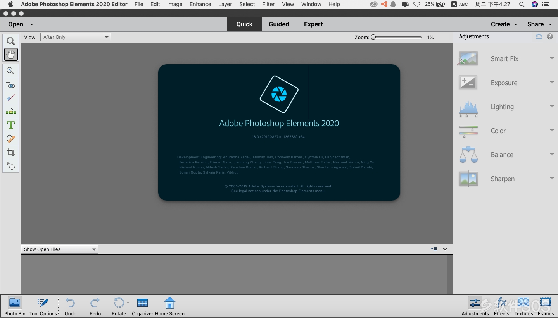558x318 pixels.
Task: Click the Photoshop Elements splash screen
Action: [x=279, y=132]
